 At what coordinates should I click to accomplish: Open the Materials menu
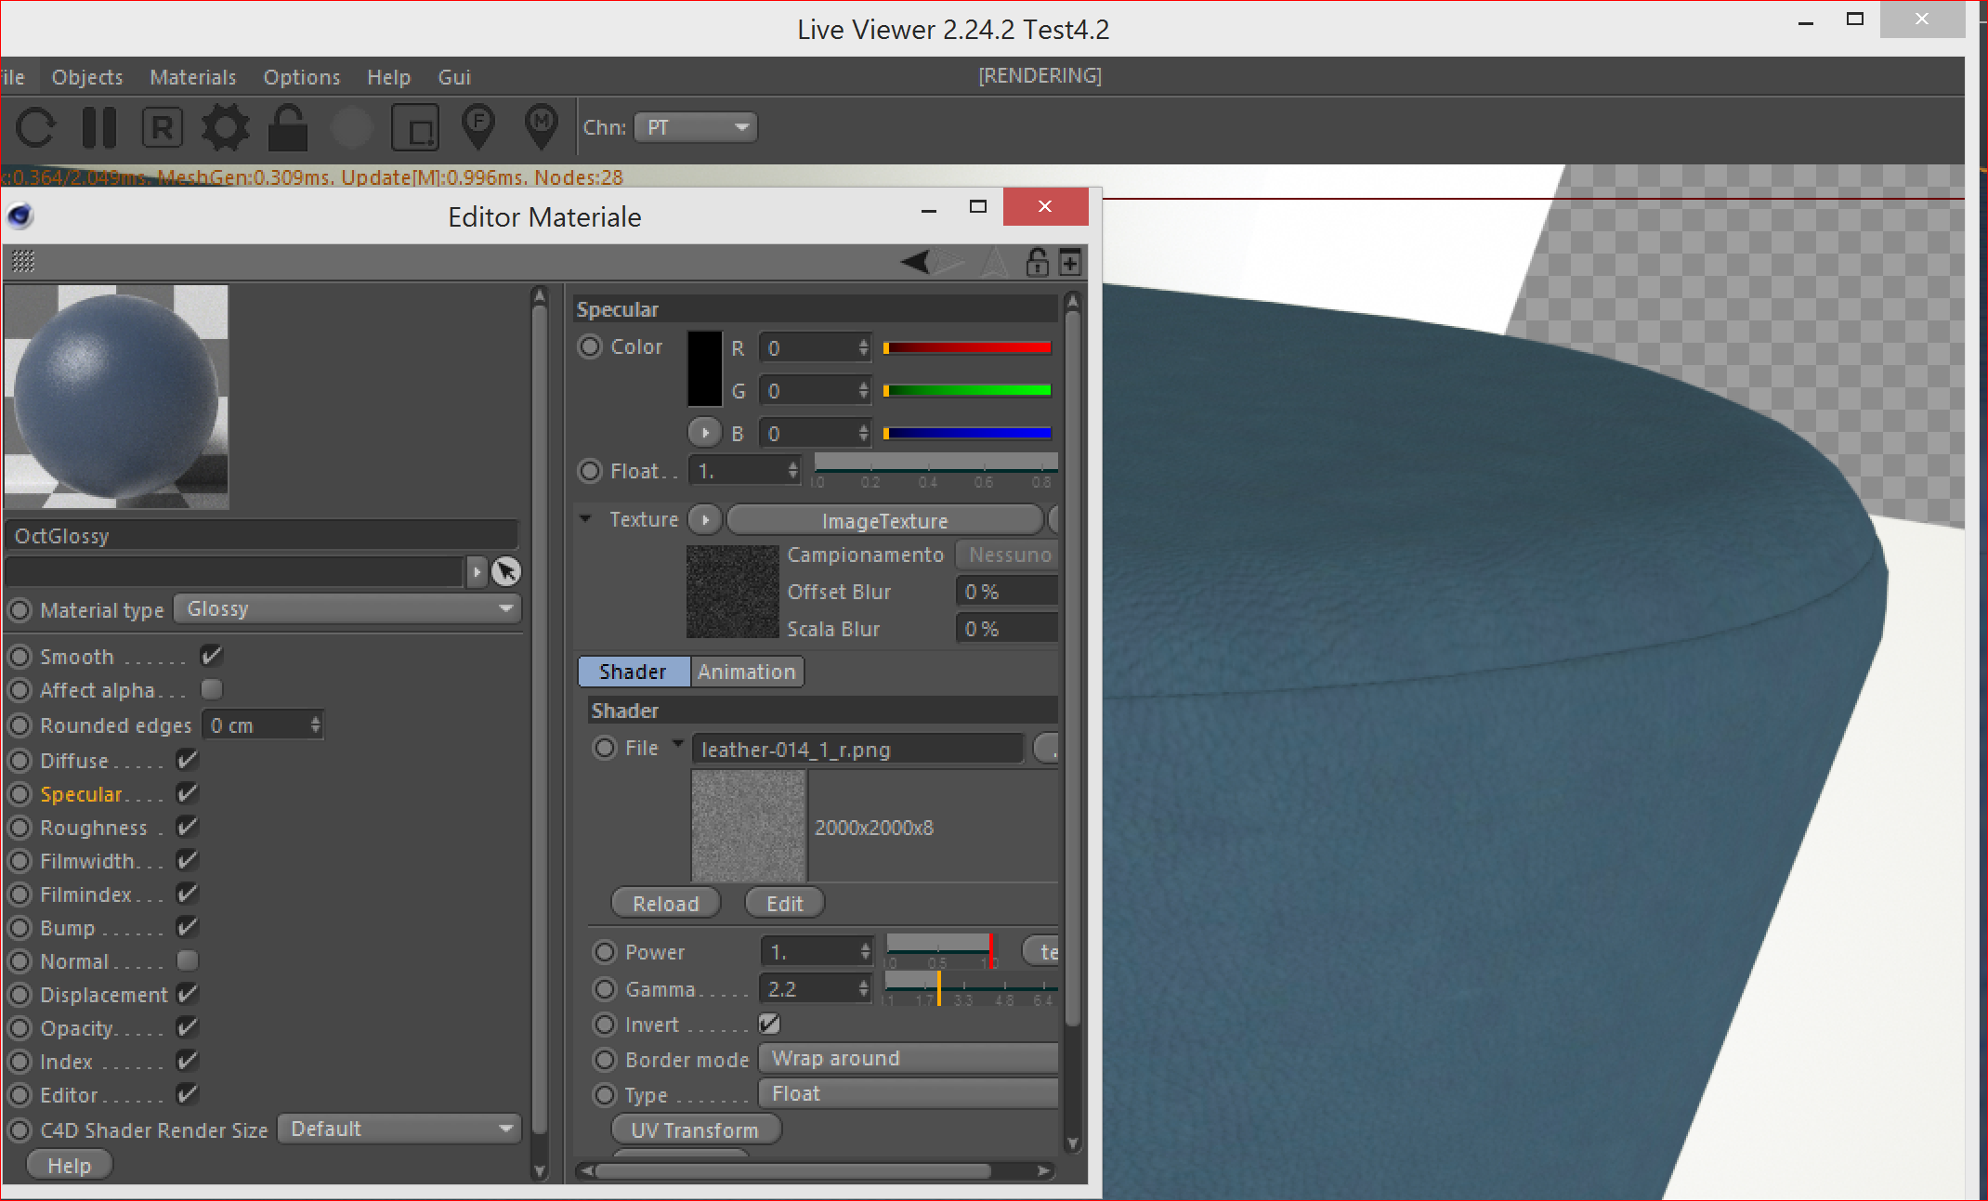click(193, 77)
